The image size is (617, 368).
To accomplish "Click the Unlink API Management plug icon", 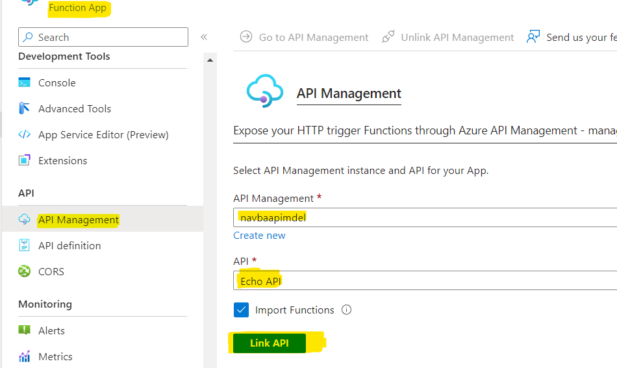I will click(x=388, y=37).
